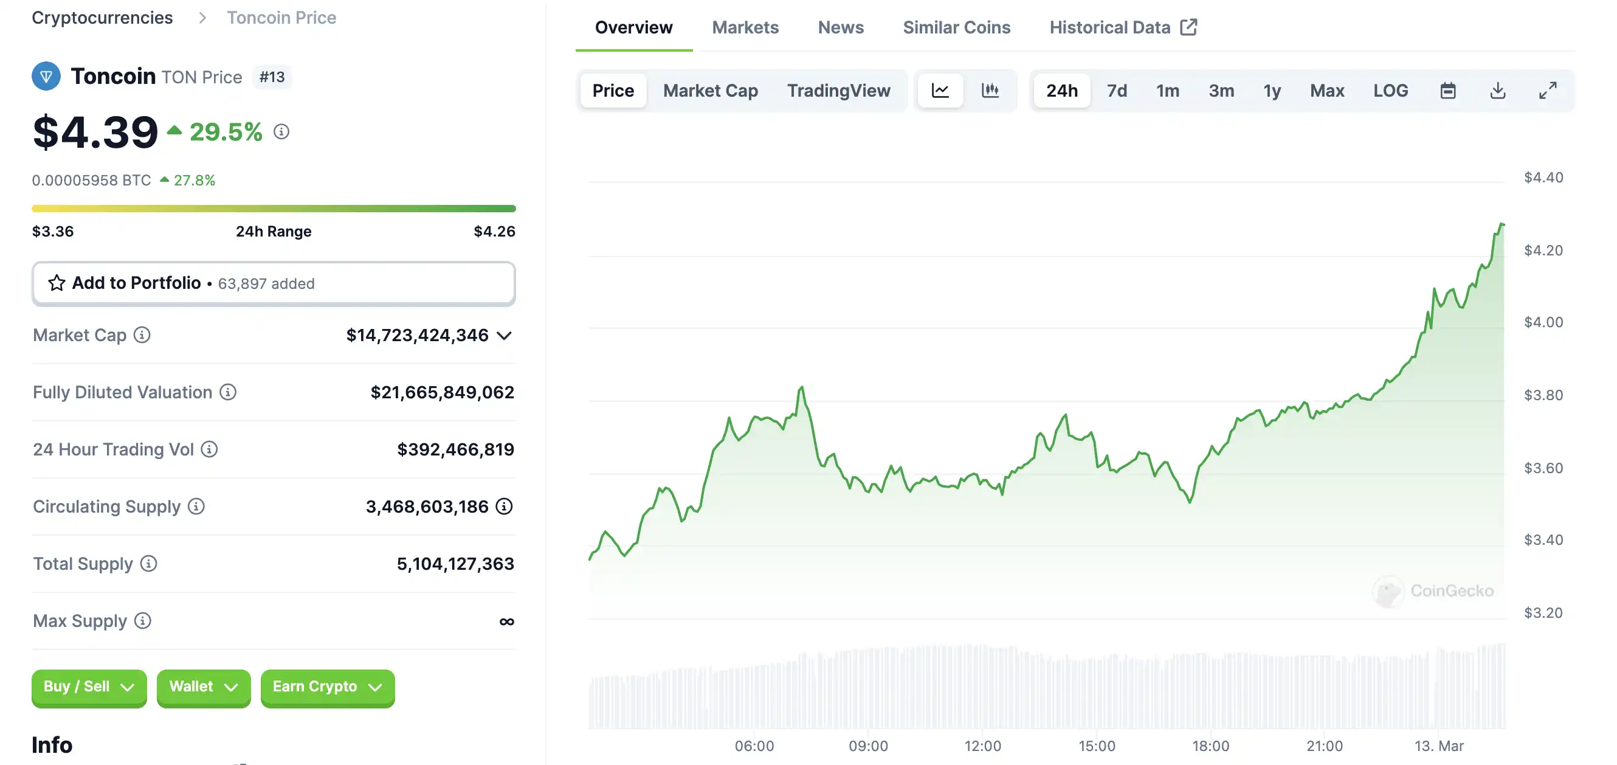Open Cryptocurrencies breadcrumb link
1617x765 pixels.
click(x=102, y=18)
